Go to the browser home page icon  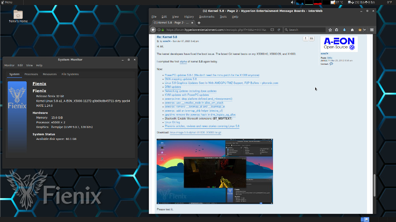coord(352,30)
